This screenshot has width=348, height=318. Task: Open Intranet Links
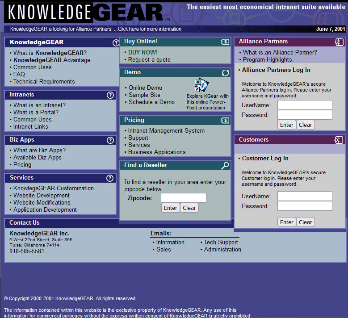point(31,126)
